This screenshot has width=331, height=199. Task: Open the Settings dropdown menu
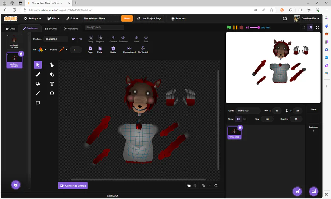click(x=32, y=18)
